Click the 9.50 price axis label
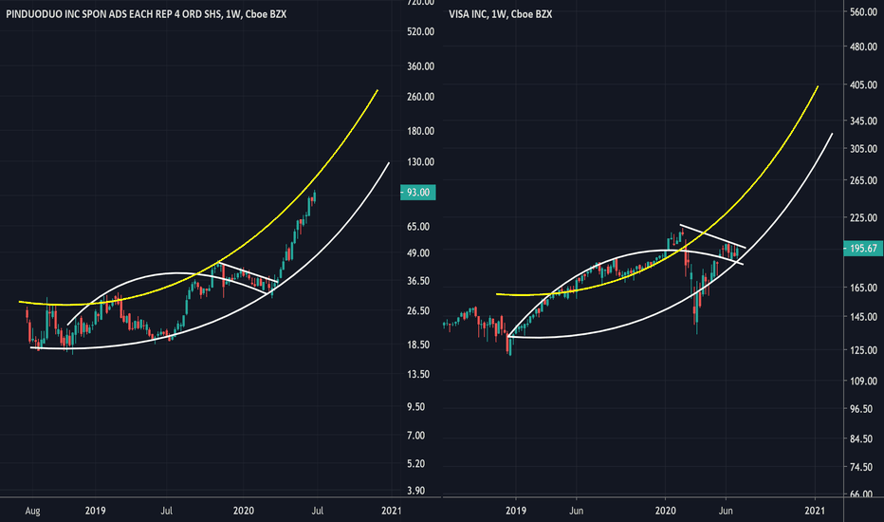 (416, 407)
